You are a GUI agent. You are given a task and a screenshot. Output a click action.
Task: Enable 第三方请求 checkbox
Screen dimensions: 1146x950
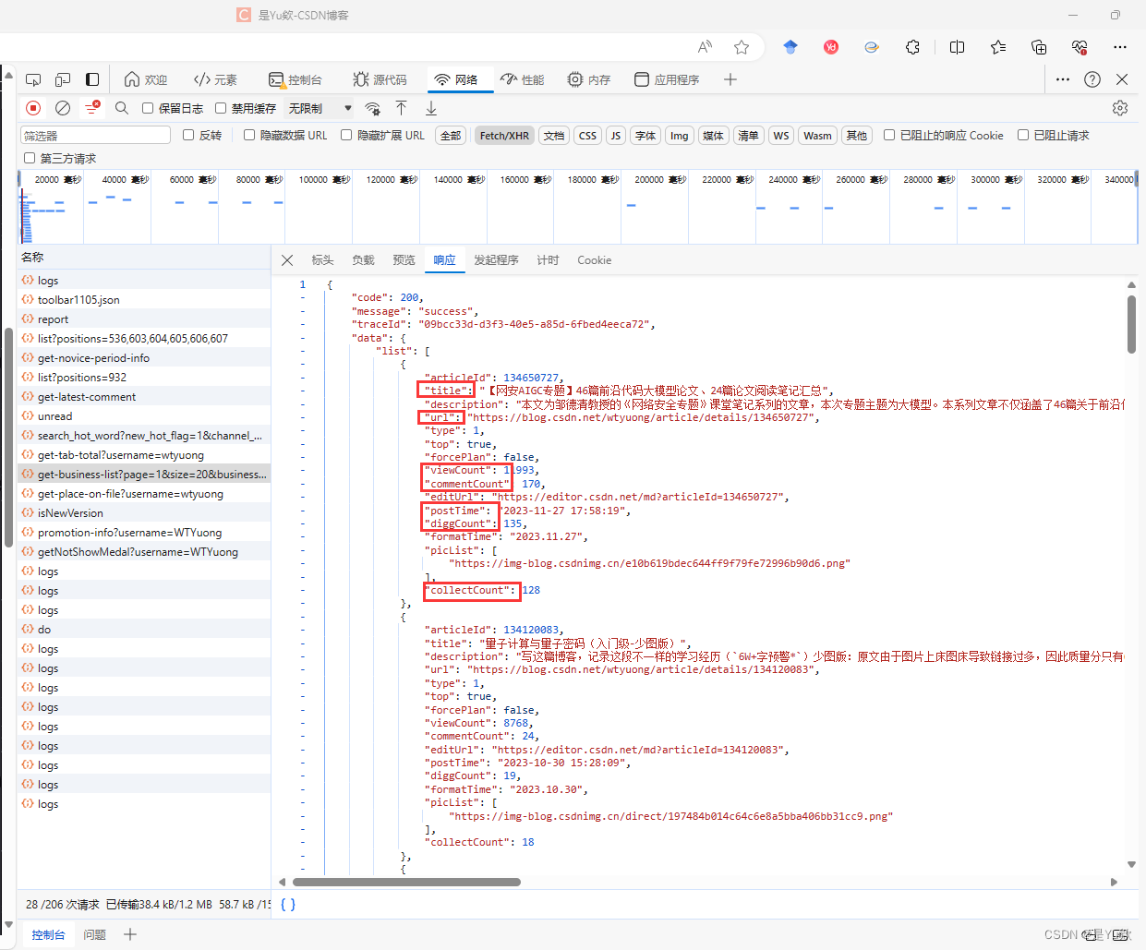pyautogui.click(x=30, y=158)
